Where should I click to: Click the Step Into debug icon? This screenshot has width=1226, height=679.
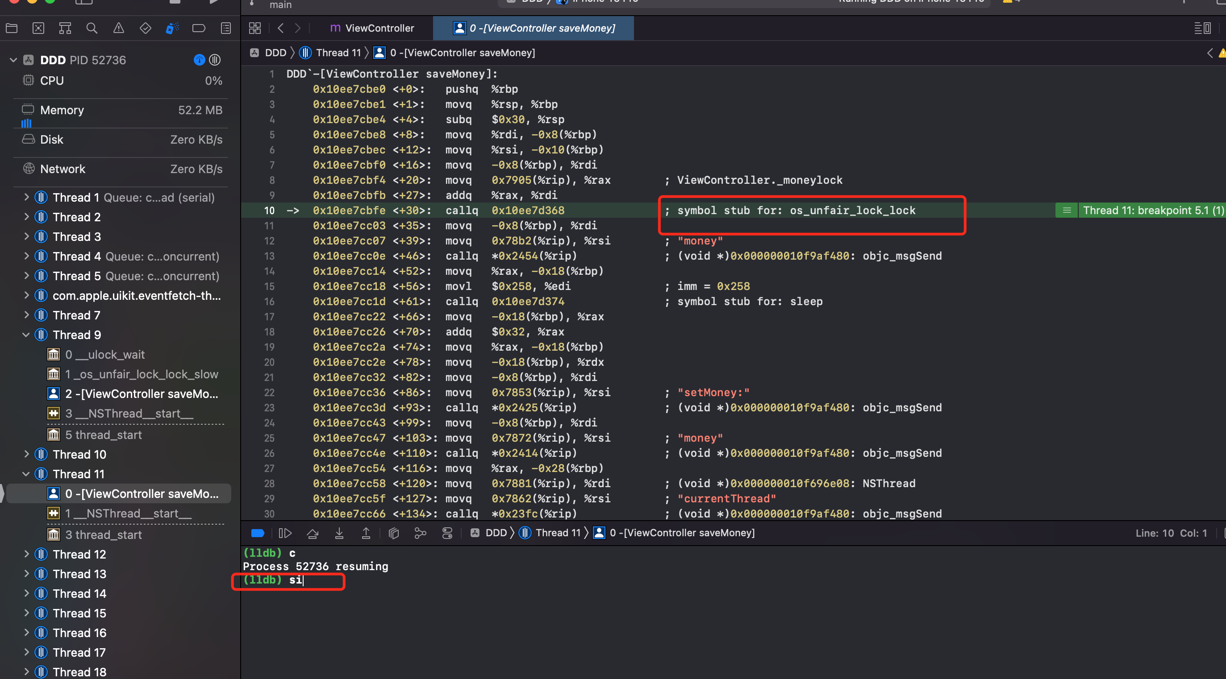pyautogui.click(x=339, y=533)
